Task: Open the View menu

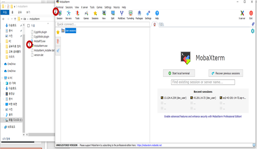Action: point(77,7)
